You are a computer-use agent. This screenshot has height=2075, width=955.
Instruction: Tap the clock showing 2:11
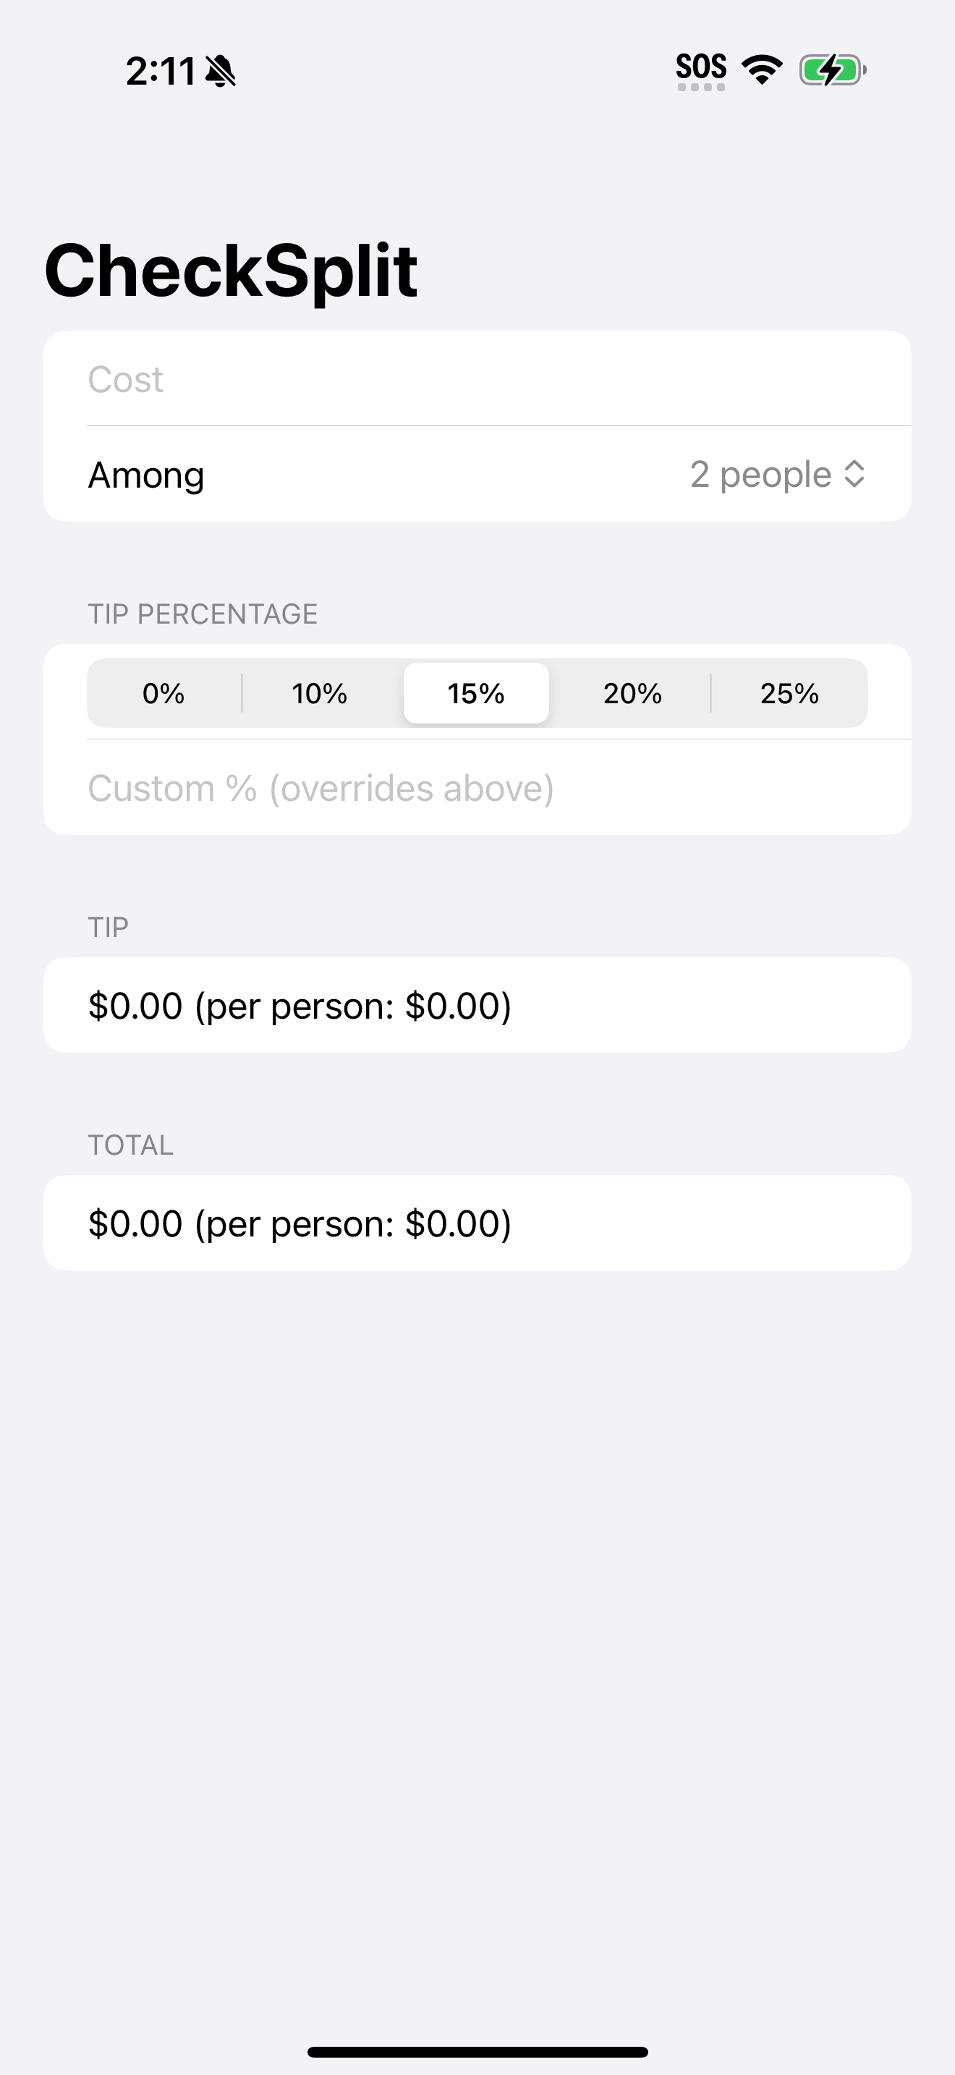tap(160, 71)
